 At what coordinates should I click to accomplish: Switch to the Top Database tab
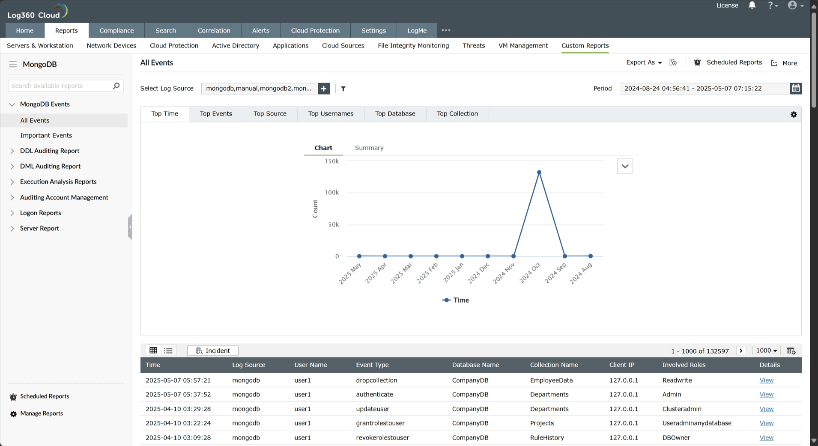[395, 113]
